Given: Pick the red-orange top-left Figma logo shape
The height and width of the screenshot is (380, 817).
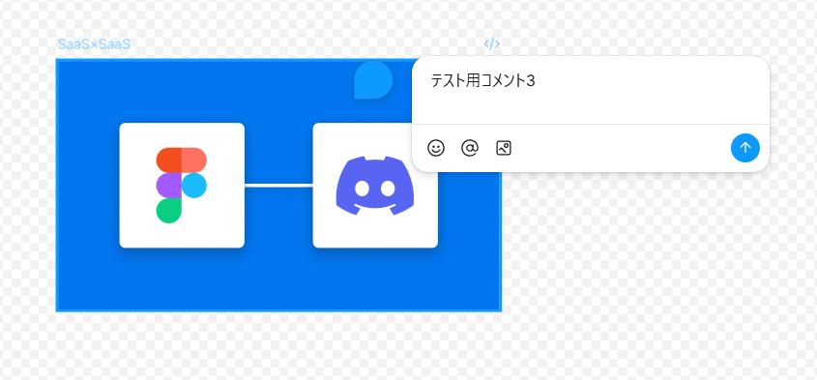Looking at the screenshot, I should pos(168,161).
